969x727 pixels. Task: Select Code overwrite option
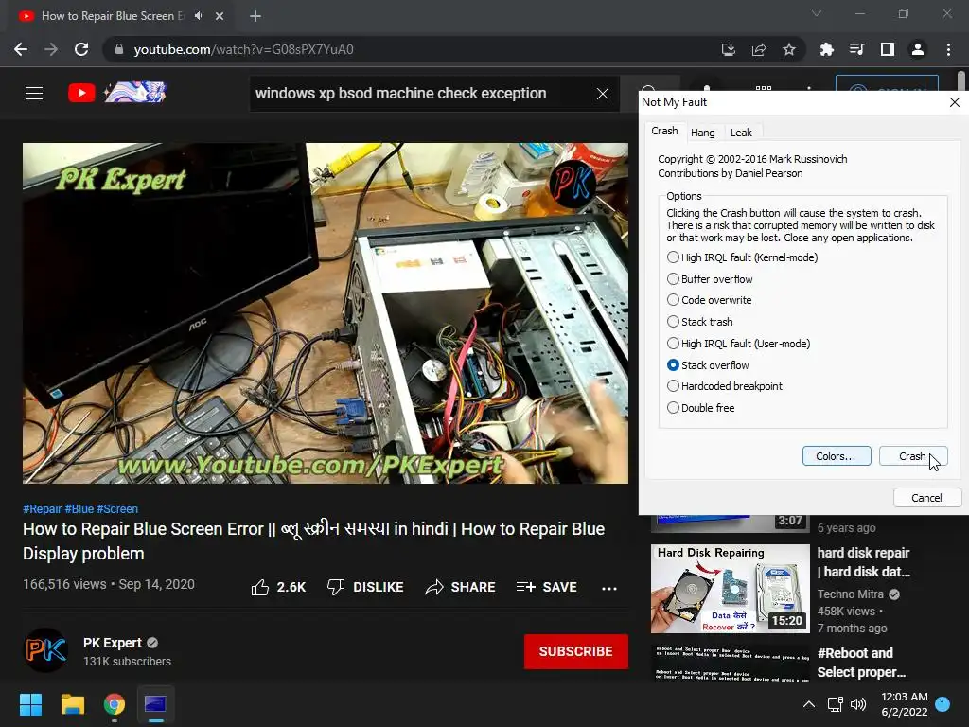710,300
